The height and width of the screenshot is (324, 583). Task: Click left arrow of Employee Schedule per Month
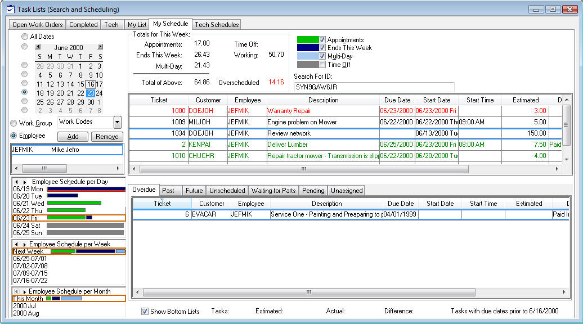[16, 291]
